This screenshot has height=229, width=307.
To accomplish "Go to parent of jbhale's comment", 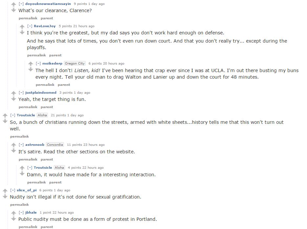I will coord(47,227).
